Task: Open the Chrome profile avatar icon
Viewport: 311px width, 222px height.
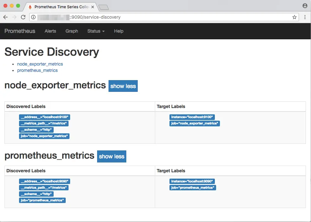Action: pyautogui.click(x=305, y=6)
